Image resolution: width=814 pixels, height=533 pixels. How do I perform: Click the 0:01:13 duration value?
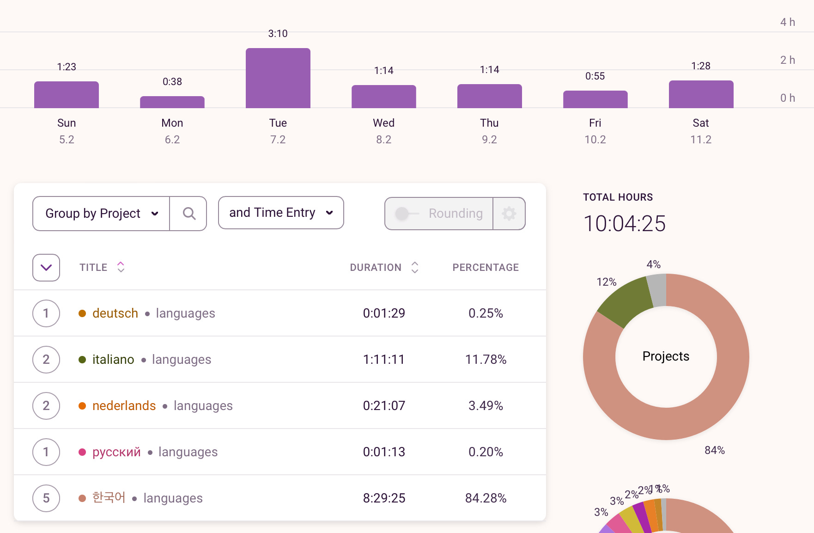pos(384,452)
